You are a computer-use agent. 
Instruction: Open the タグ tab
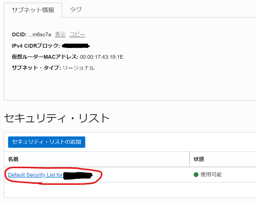pyautogui.click(x=76, y=10)
